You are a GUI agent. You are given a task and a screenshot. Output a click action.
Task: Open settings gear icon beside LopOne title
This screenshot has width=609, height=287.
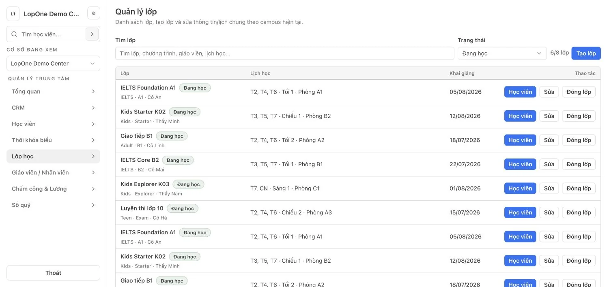[x=94, y=13]
